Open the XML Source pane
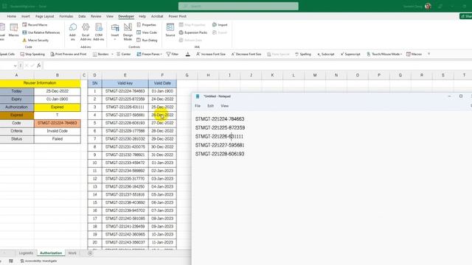This screenshot has width=472, height=265. [x=170, y=30]
